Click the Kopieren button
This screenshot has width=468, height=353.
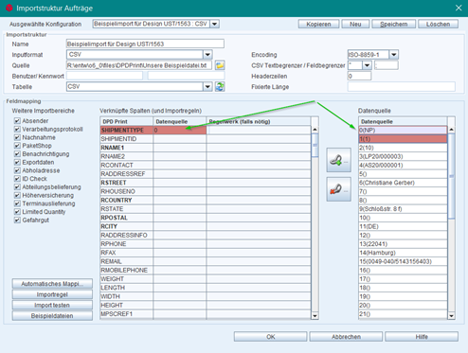click(x=318, y=24)
